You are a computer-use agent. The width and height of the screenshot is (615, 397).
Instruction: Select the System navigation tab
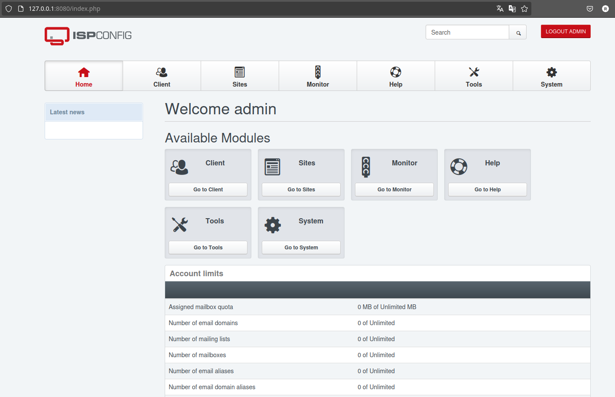coord(552,76)
